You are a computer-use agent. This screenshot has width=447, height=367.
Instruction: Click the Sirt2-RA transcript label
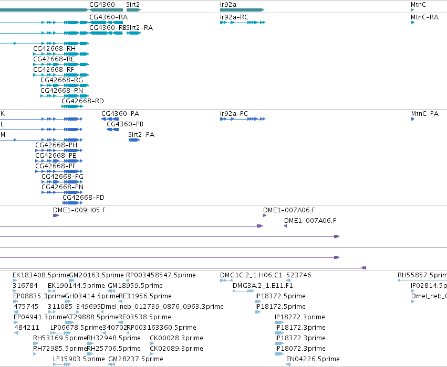(140, 28)
